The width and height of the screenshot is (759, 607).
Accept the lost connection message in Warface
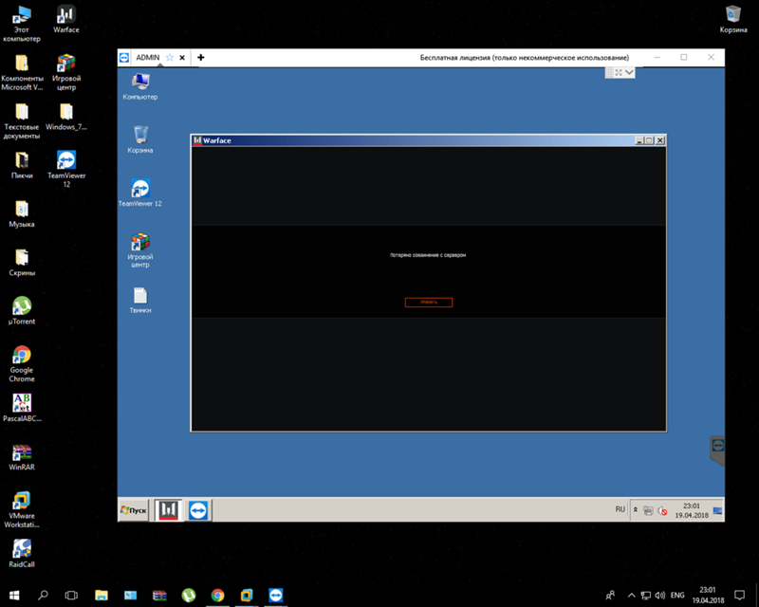tap(429, 302)
